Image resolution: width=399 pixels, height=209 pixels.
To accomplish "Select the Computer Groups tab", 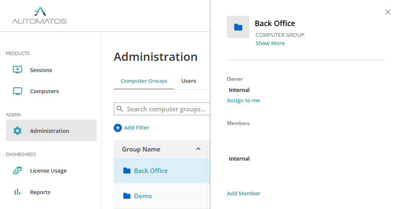I will [x=144, y=81].
